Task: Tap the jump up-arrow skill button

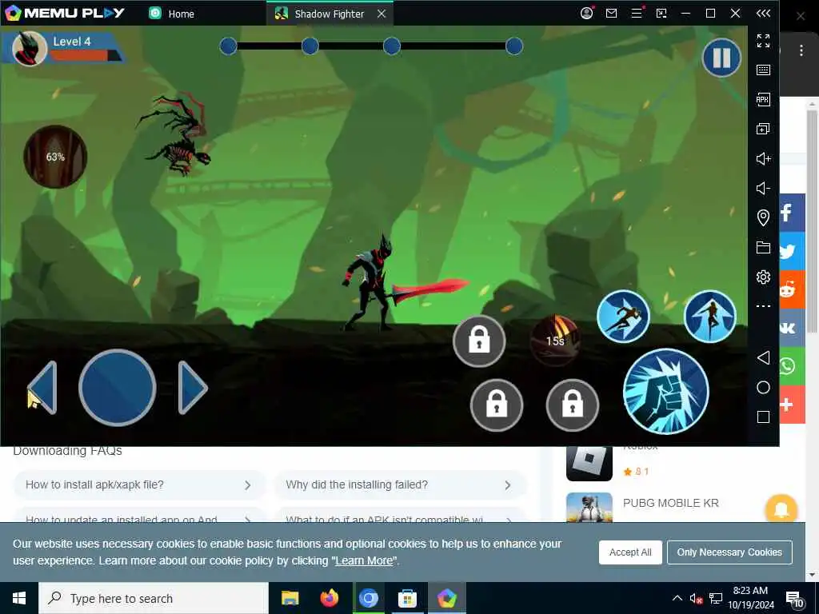Action: [710, 317]
